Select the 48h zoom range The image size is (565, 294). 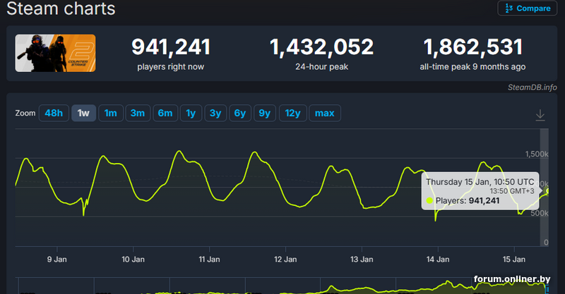(x=54, y=113)
